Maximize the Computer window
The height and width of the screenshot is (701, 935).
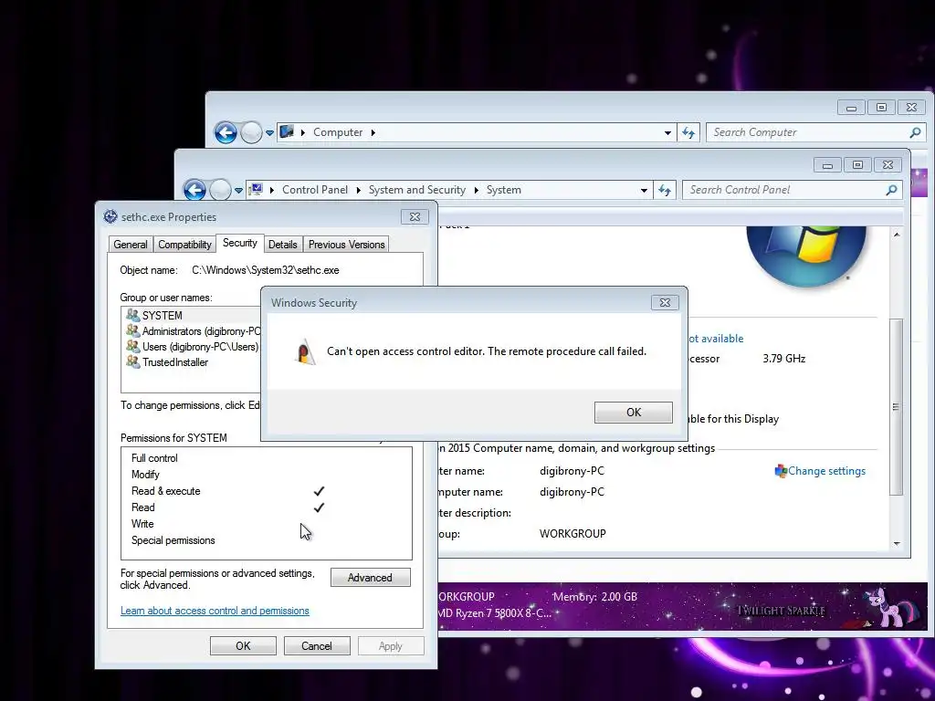(881, 108)
